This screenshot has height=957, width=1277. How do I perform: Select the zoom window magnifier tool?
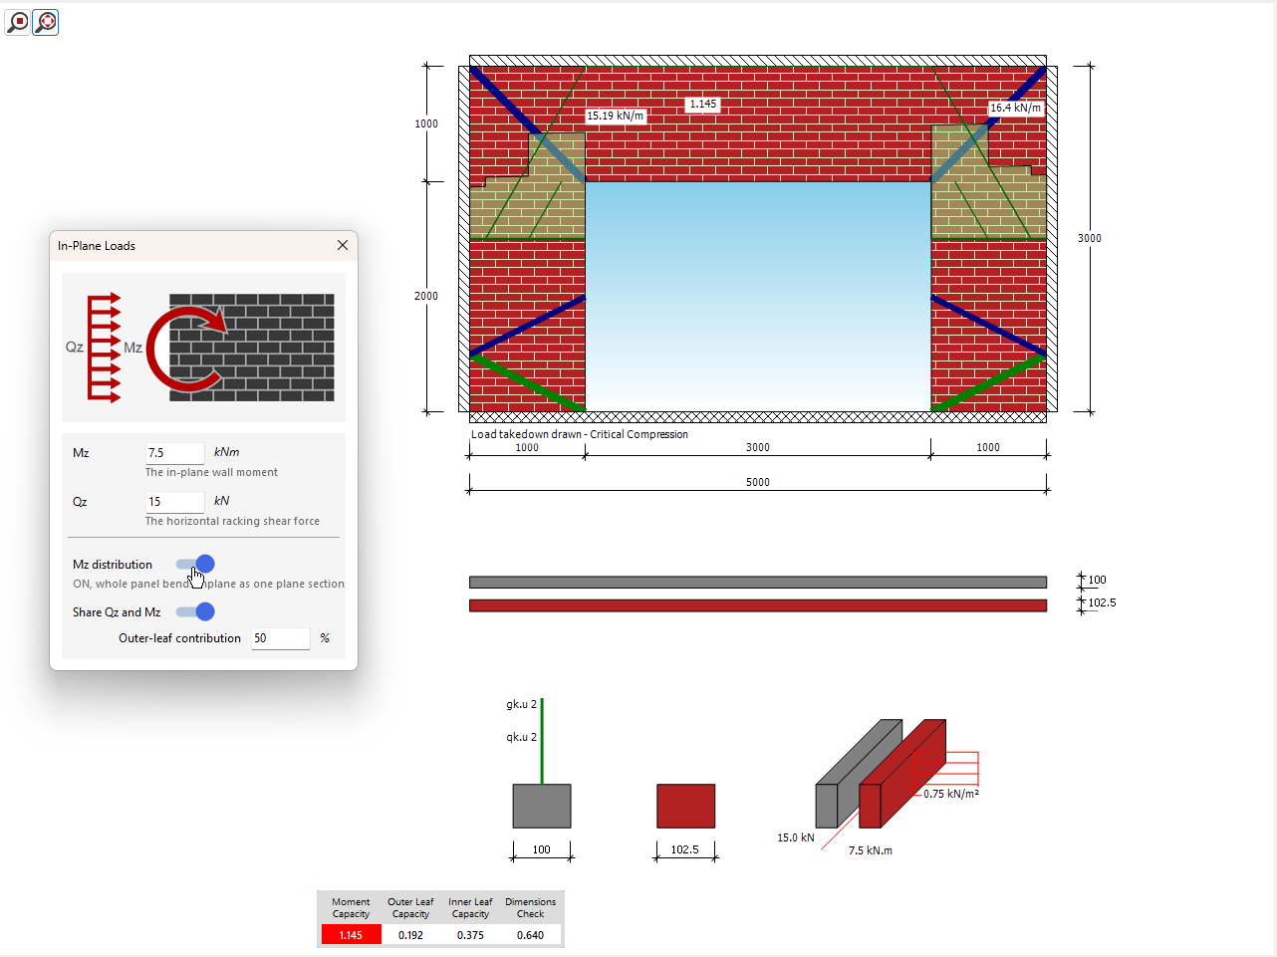[x=16, y=22]
